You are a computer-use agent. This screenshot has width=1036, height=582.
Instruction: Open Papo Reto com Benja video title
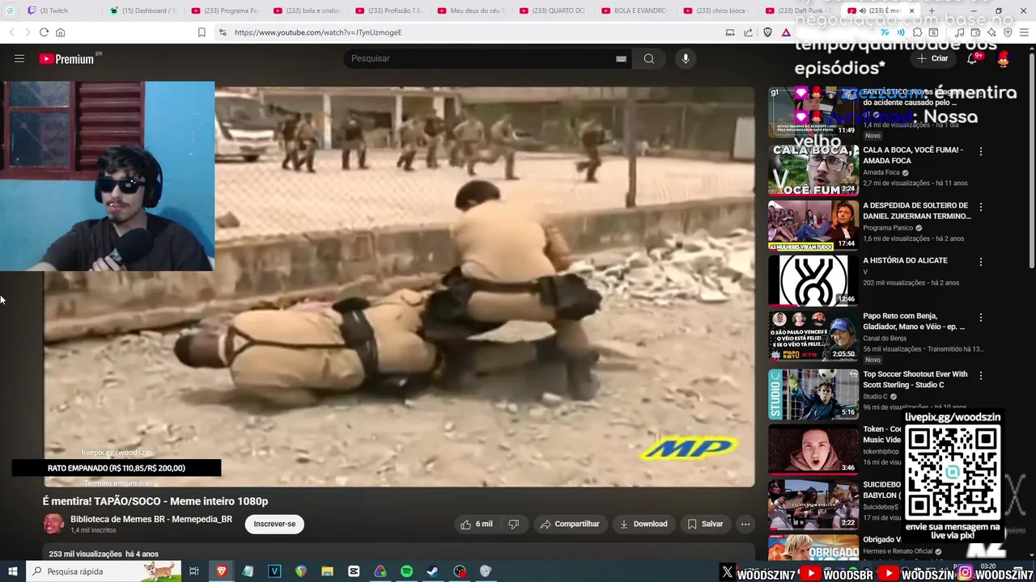tap(914, 321)
